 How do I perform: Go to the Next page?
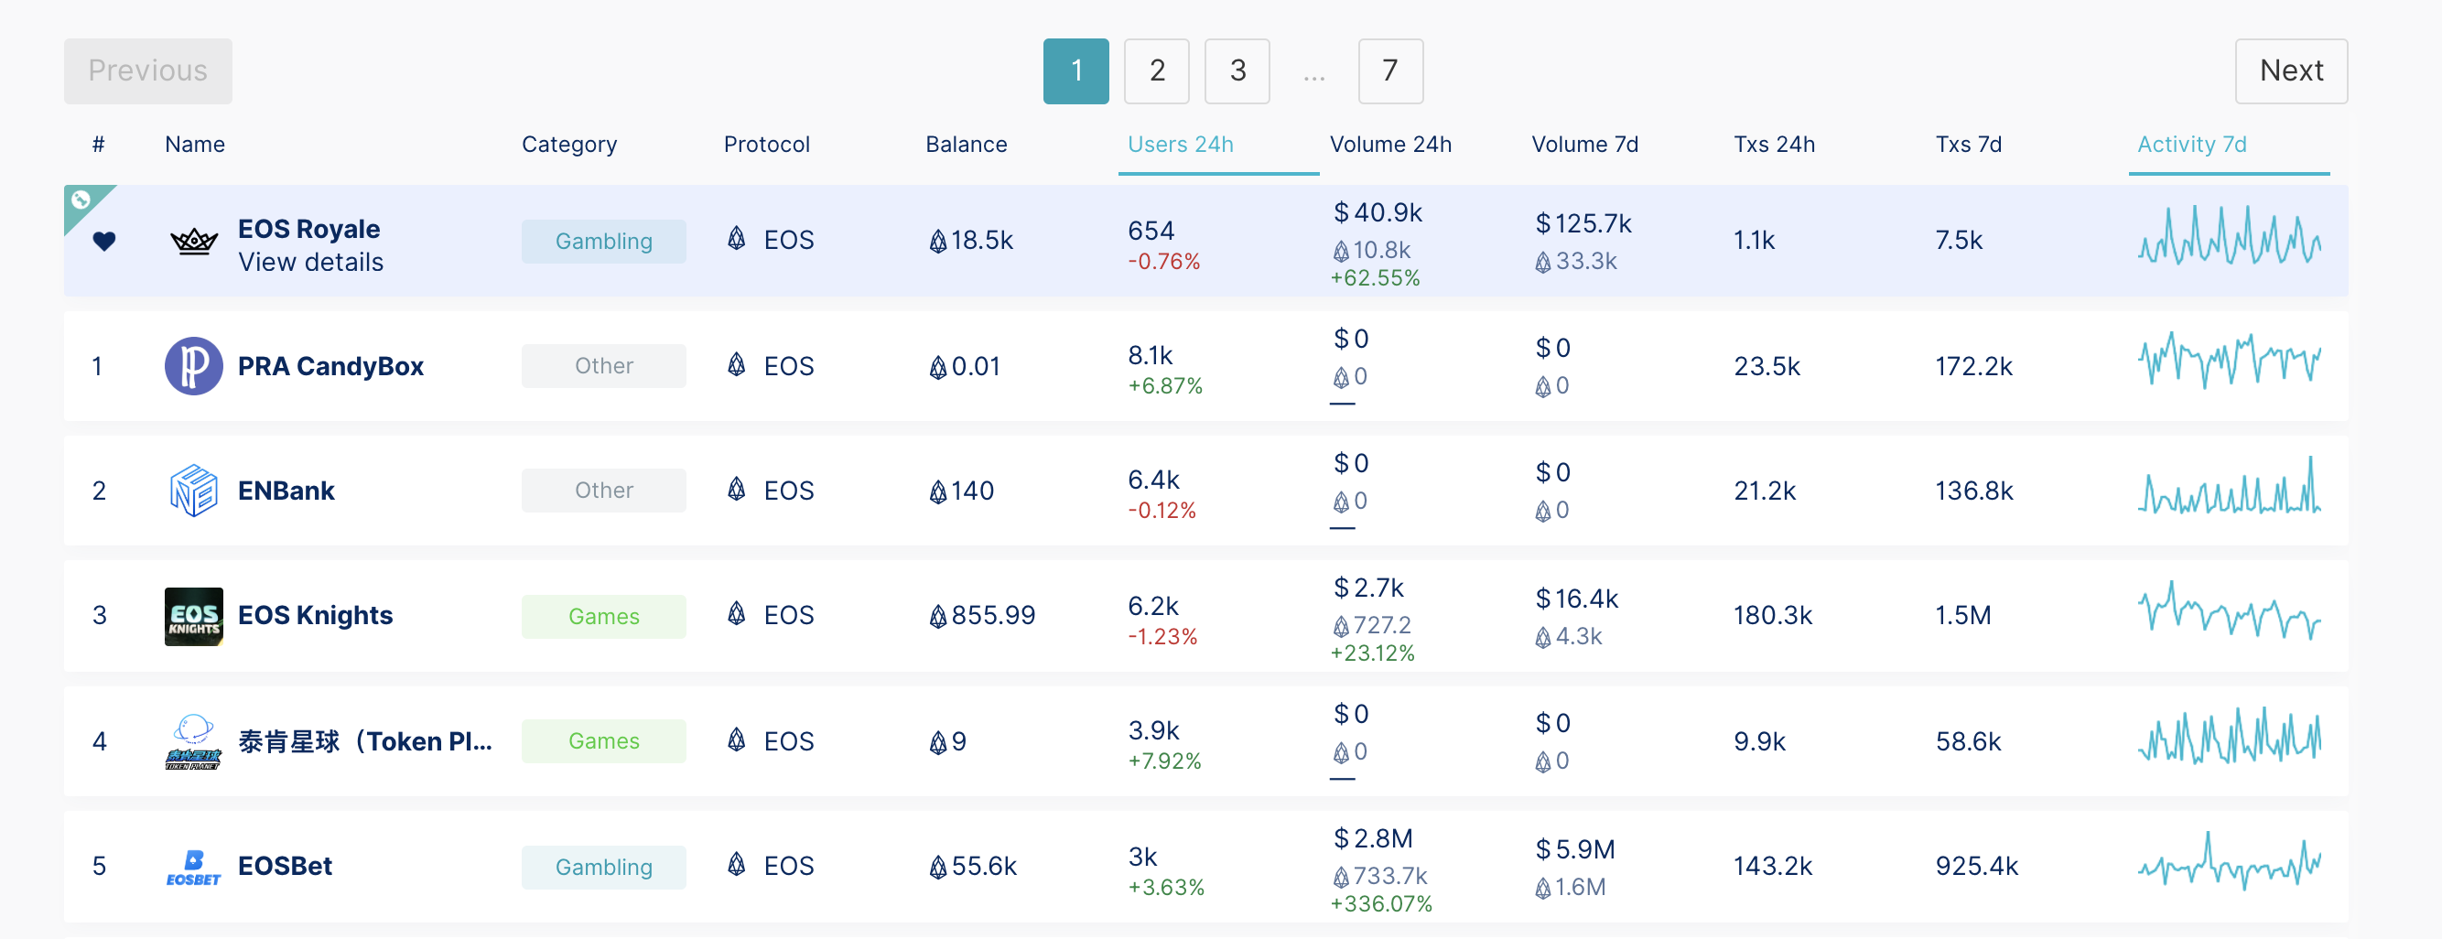point(2290,71)
